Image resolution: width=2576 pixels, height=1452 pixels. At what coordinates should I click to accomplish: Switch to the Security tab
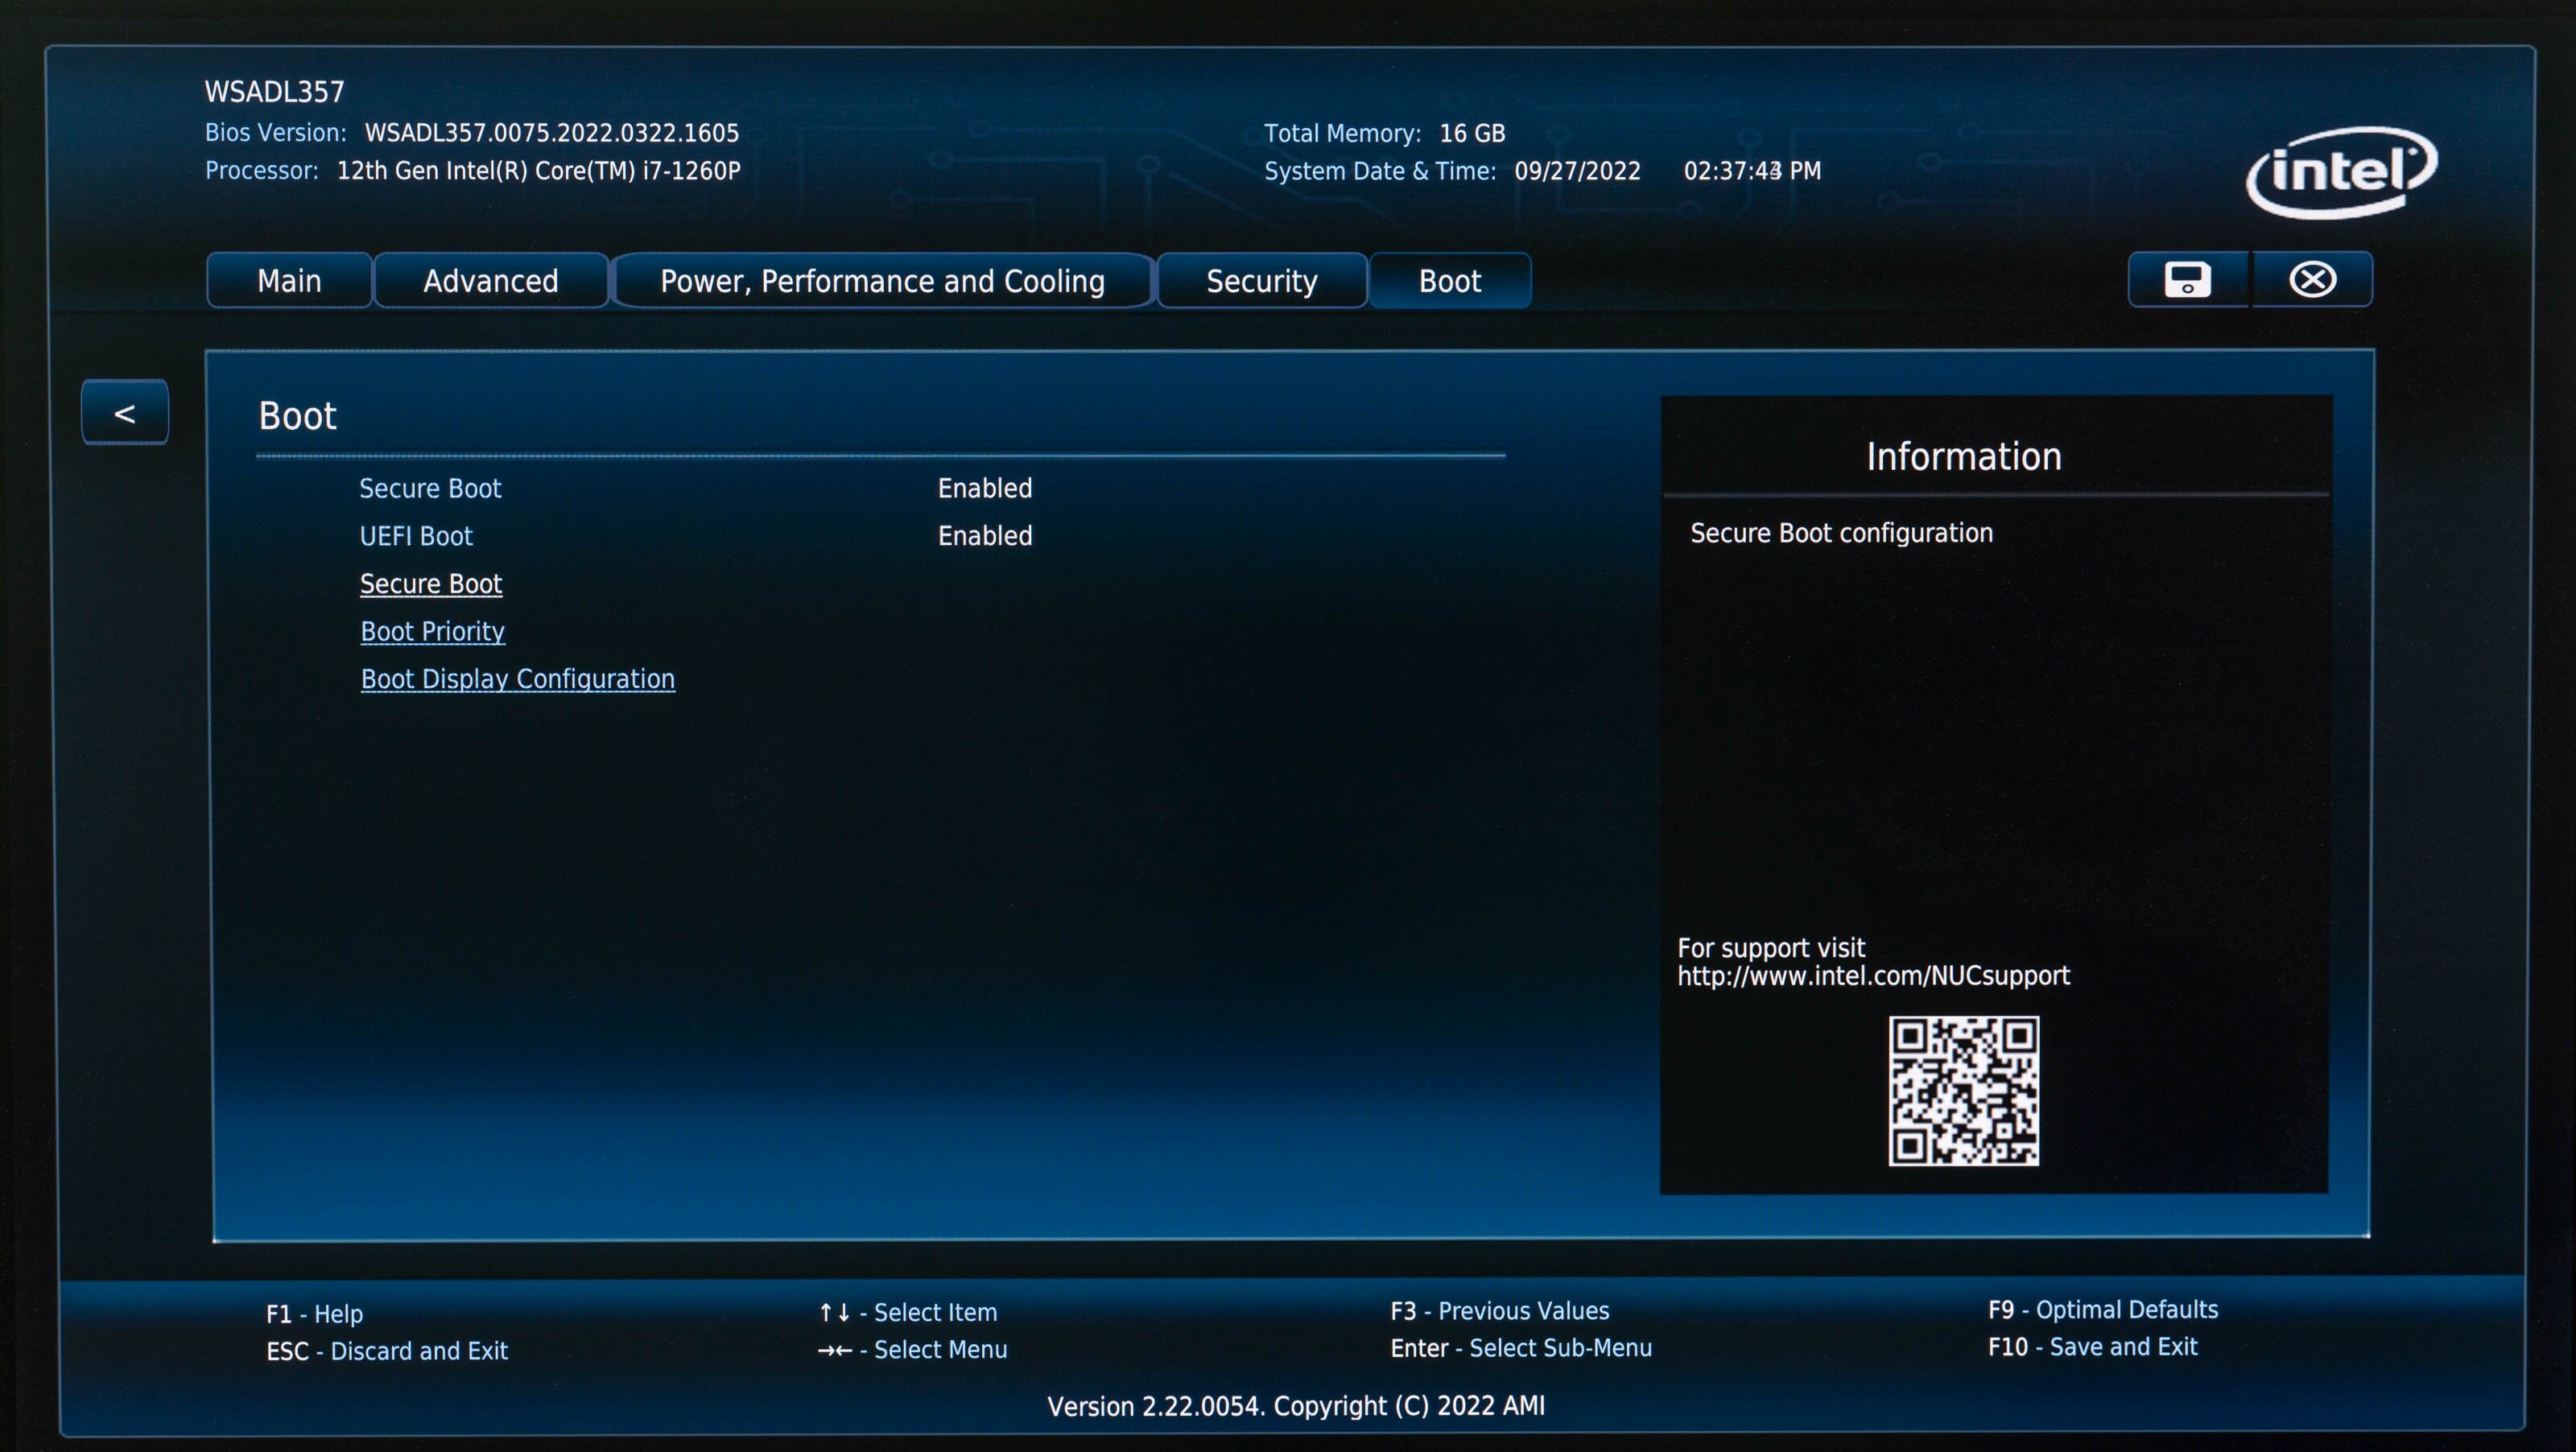tap(1261, 281)
